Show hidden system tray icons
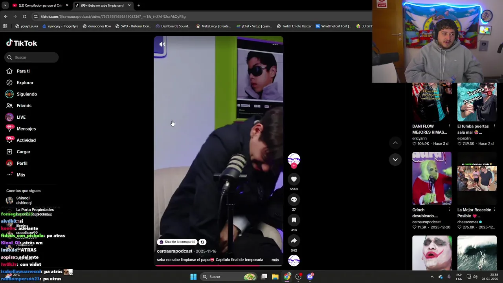Image resolution: width=503 pixels, height=283 pixels. point(432,277)
